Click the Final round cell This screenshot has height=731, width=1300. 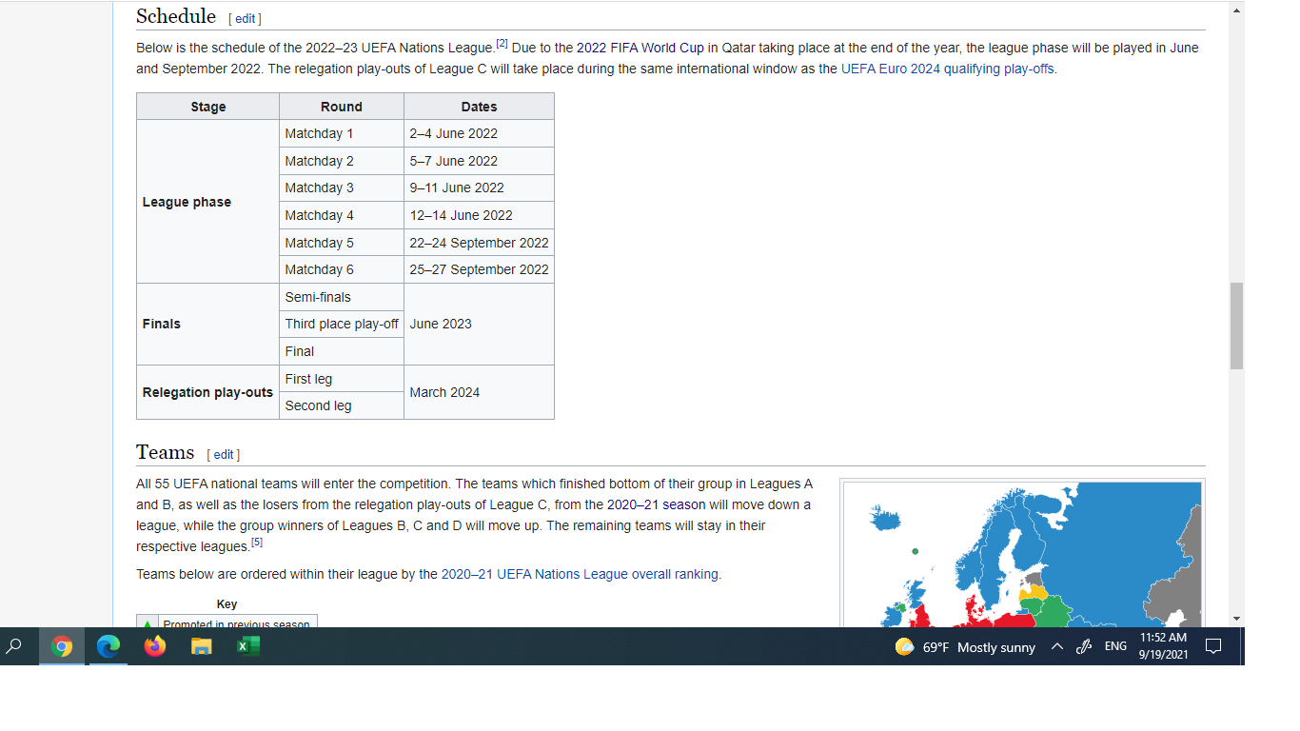coord(342,351)
